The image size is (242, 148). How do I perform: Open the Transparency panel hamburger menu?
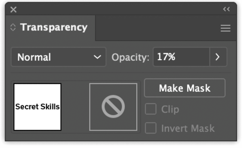point(225,28)
